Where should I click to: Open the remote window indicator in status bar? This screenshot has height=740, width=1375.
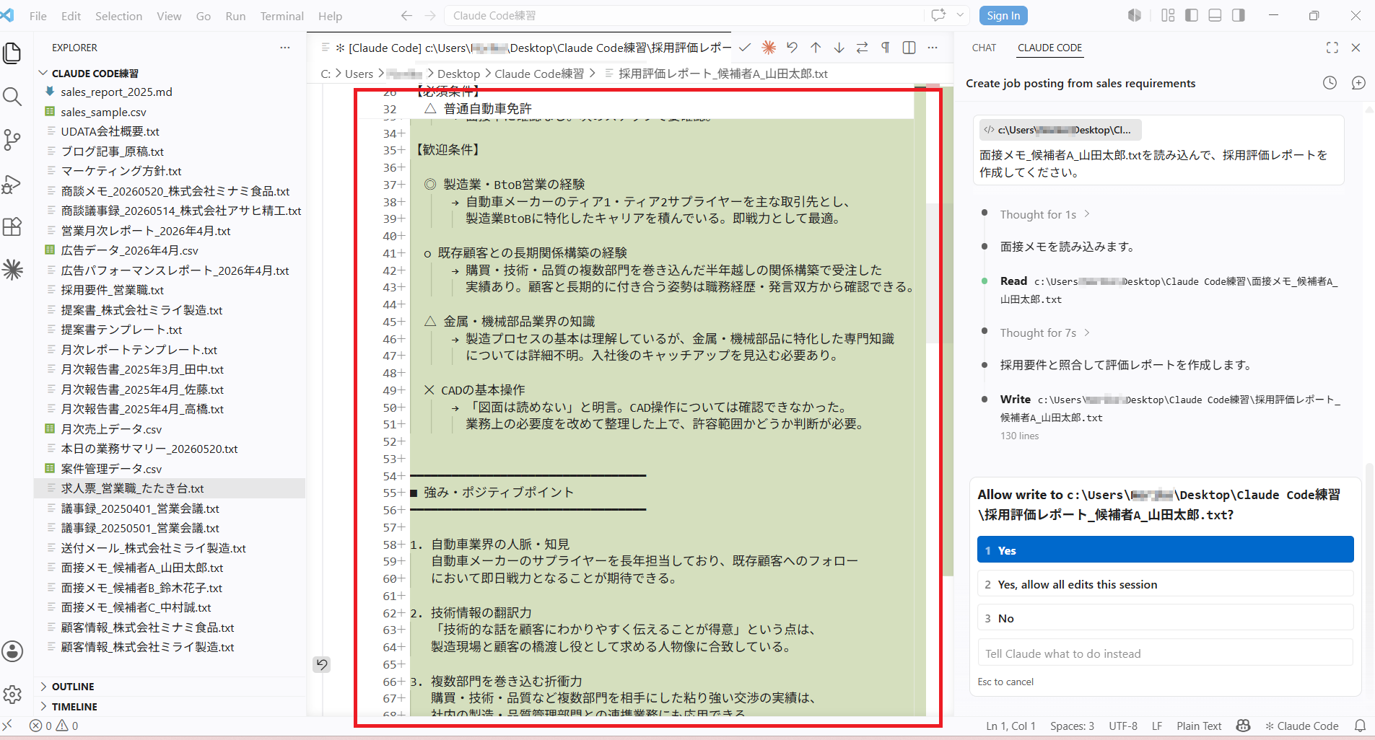click(x=7, y=726)
